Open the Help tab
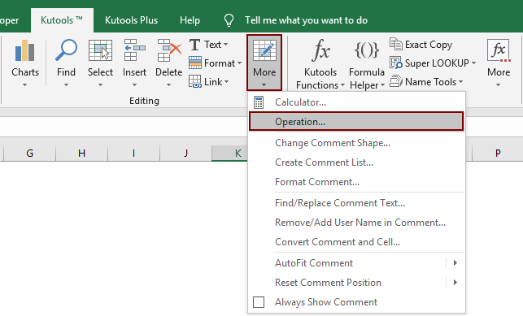This screenshot has height=316, width=523. [190, 20]
